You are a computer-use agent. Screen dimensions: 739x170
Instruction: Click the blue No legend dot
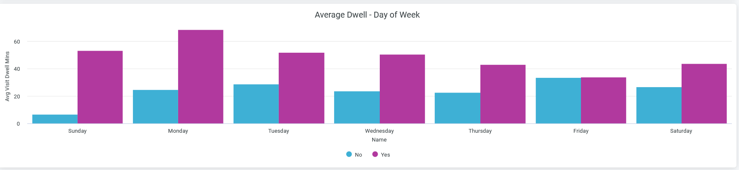tap(349, 154)
